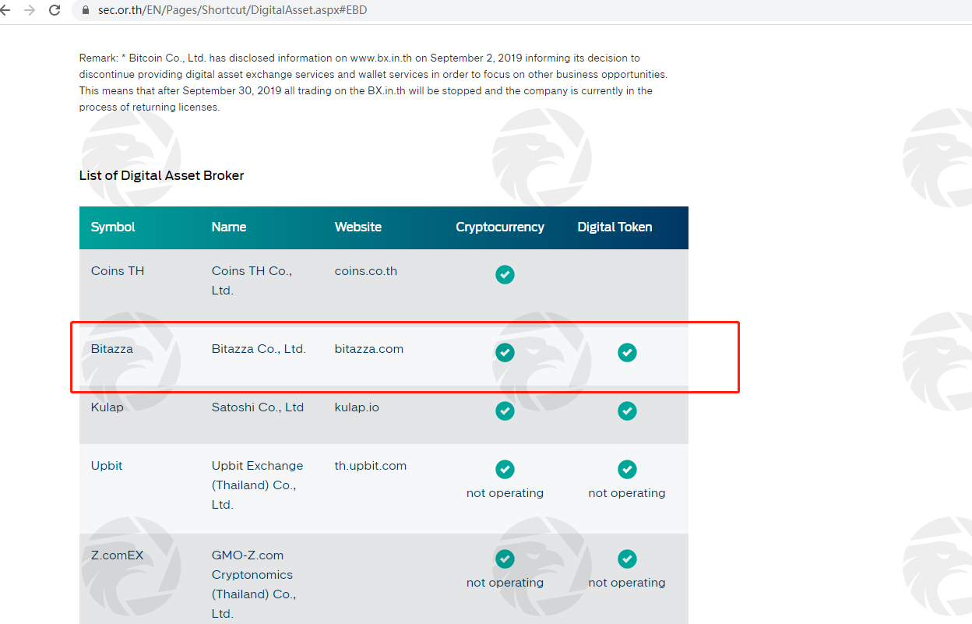Click the sec.or.th address bar URL
The height and width of the screenshot is (624, 972).
[232, 11]
